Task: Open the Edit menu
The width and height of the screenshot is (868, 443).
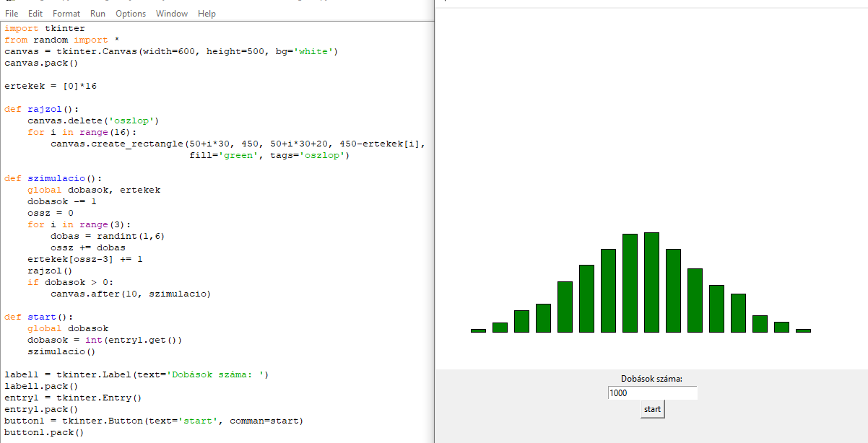Action: (35, 14)
